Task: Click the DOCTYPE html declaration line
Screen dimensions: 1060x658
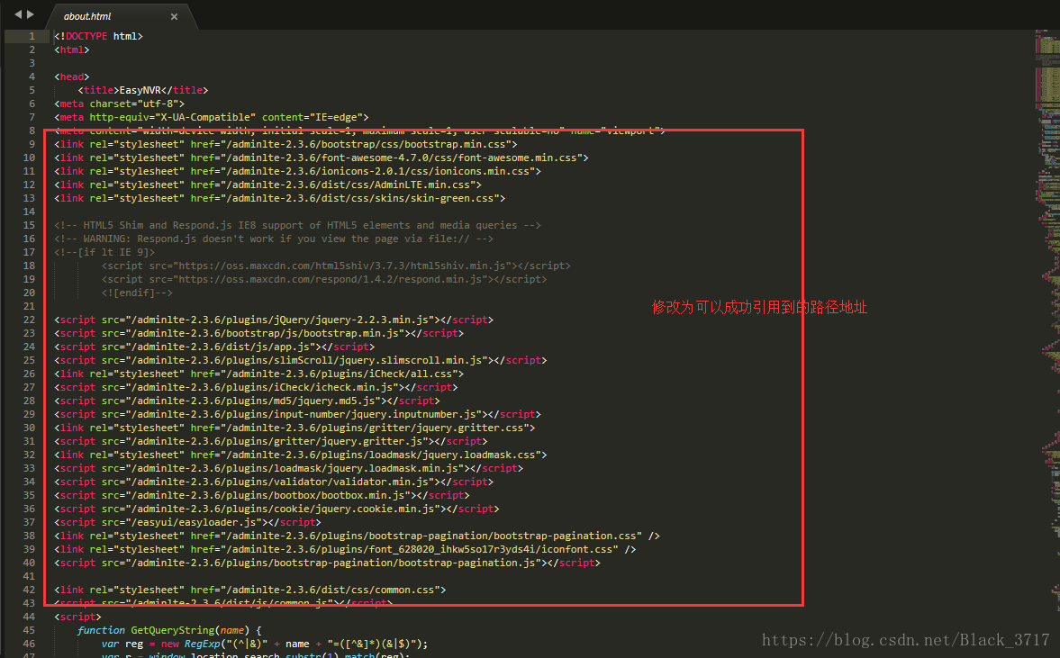Action: 99,36
